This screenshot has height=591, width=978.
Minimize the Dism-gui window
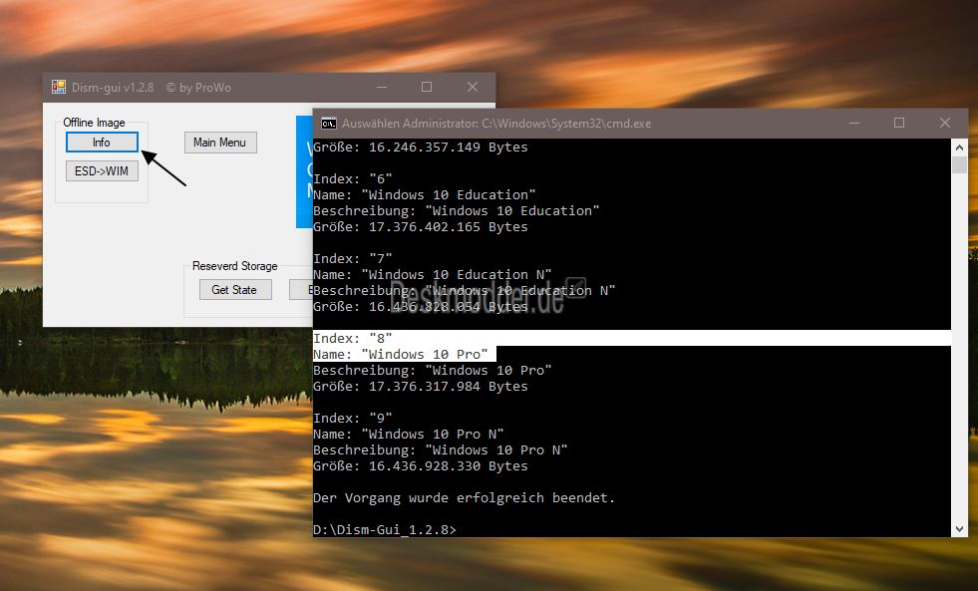(382, 88)
